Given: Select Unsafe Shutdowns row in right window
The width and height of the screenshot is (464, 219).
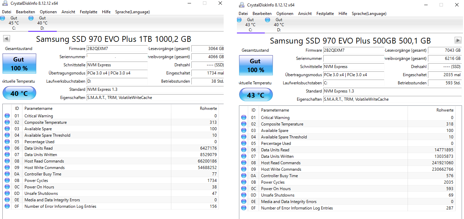Looking at the screenshot, I should tap(347, 195).
